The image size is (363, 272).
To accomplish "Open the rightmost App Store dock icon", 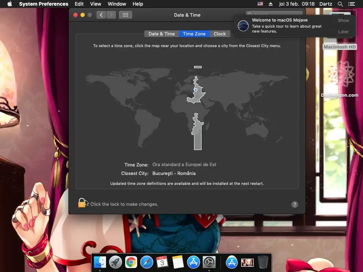I will (x=232, y=262).
